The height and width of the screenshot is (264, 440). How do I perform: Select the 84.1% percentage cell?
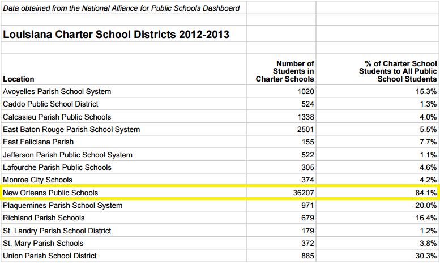[426, 193]
